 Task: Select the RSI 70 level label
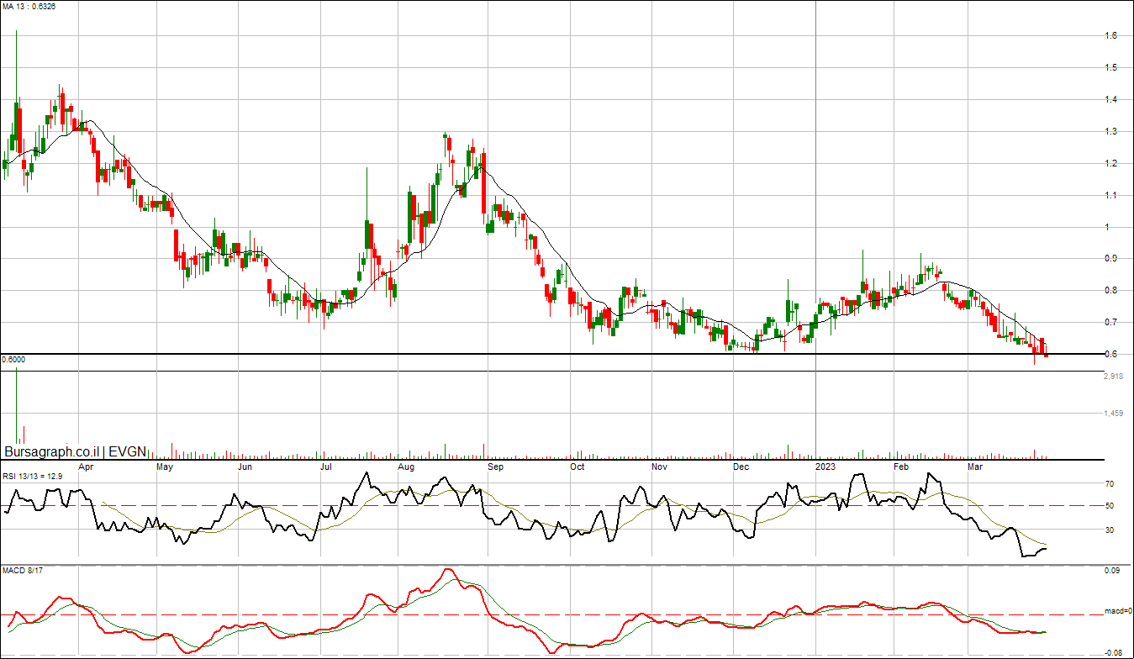(x=1110, y=484)
